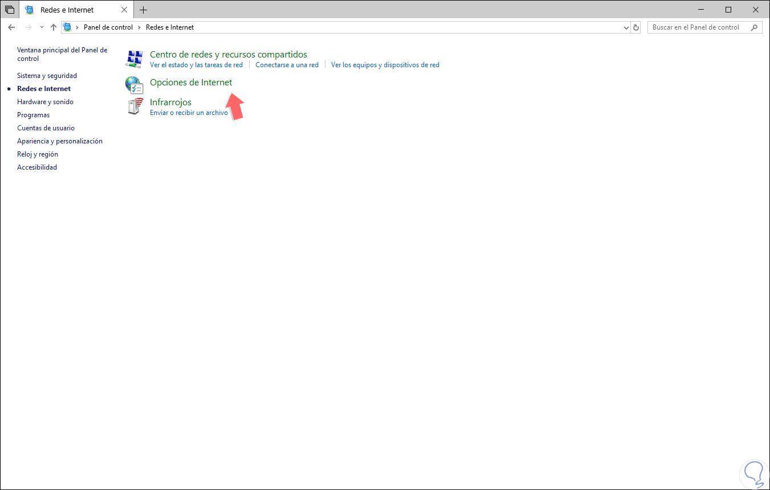Go back with the back arrow
Screen dimensions: 770x490
point(11,27)
